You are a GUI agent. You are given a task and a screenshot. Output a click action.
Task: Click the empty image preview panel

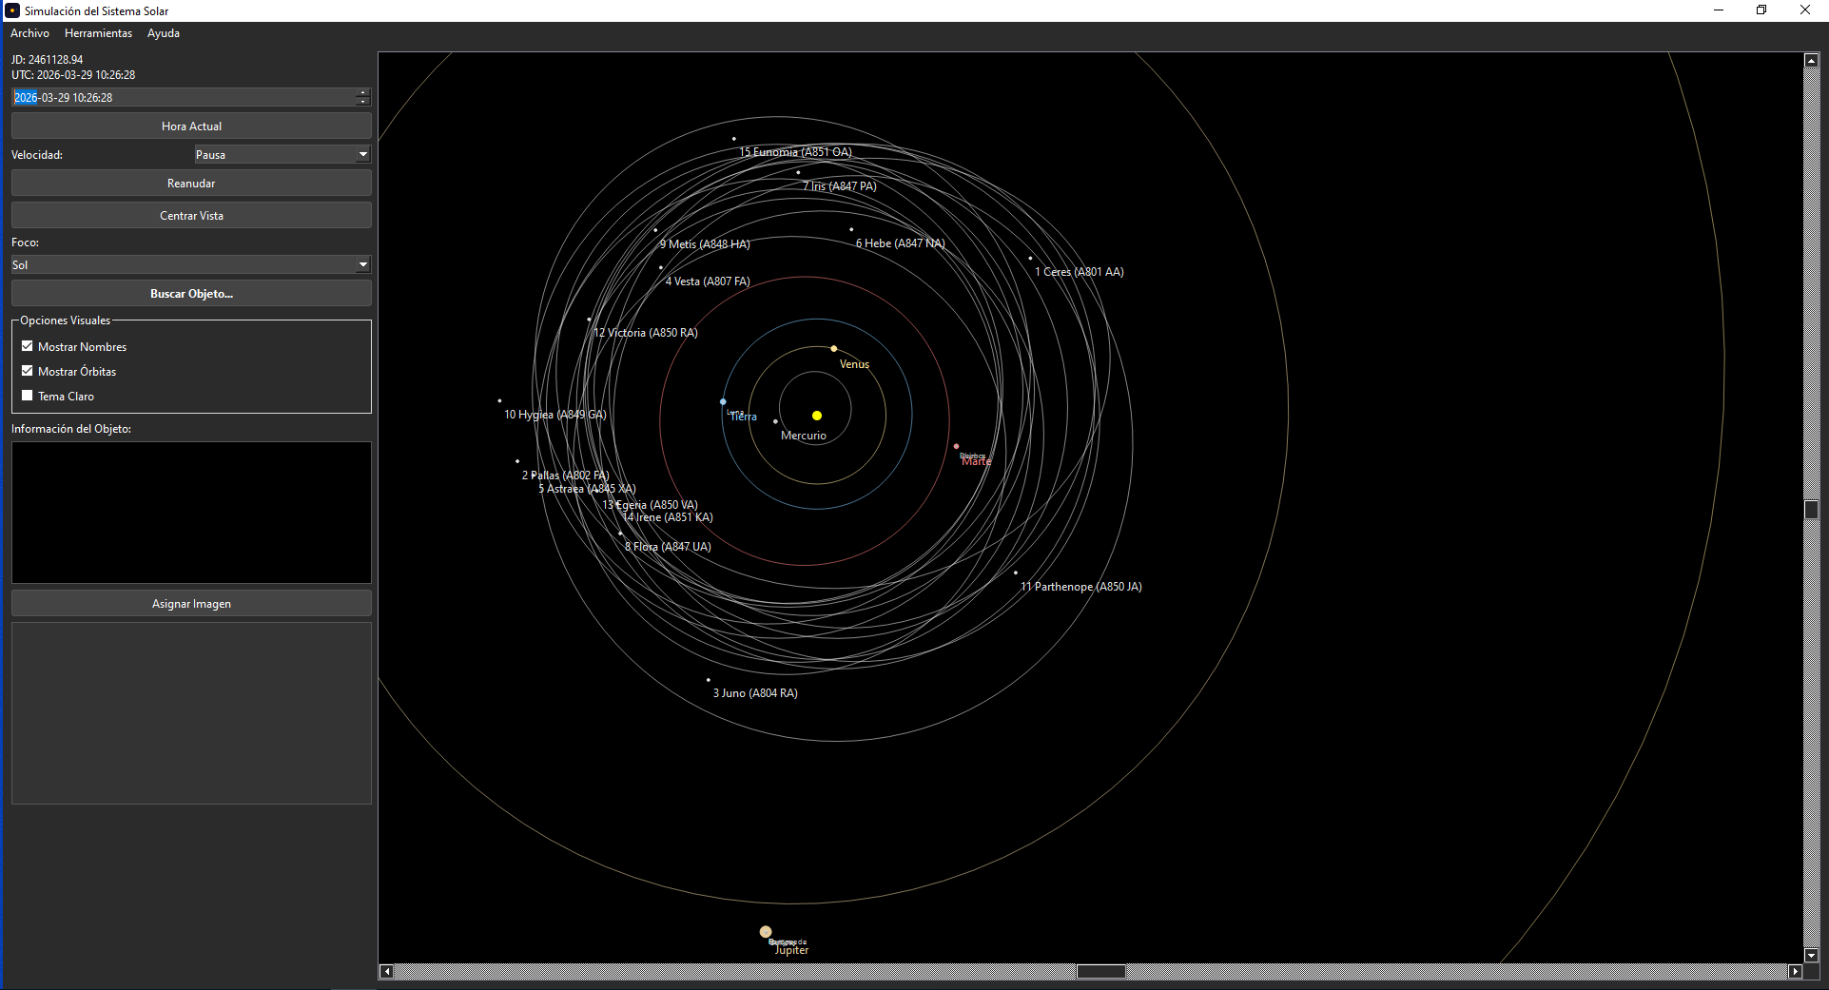click(x=191, y=713)
